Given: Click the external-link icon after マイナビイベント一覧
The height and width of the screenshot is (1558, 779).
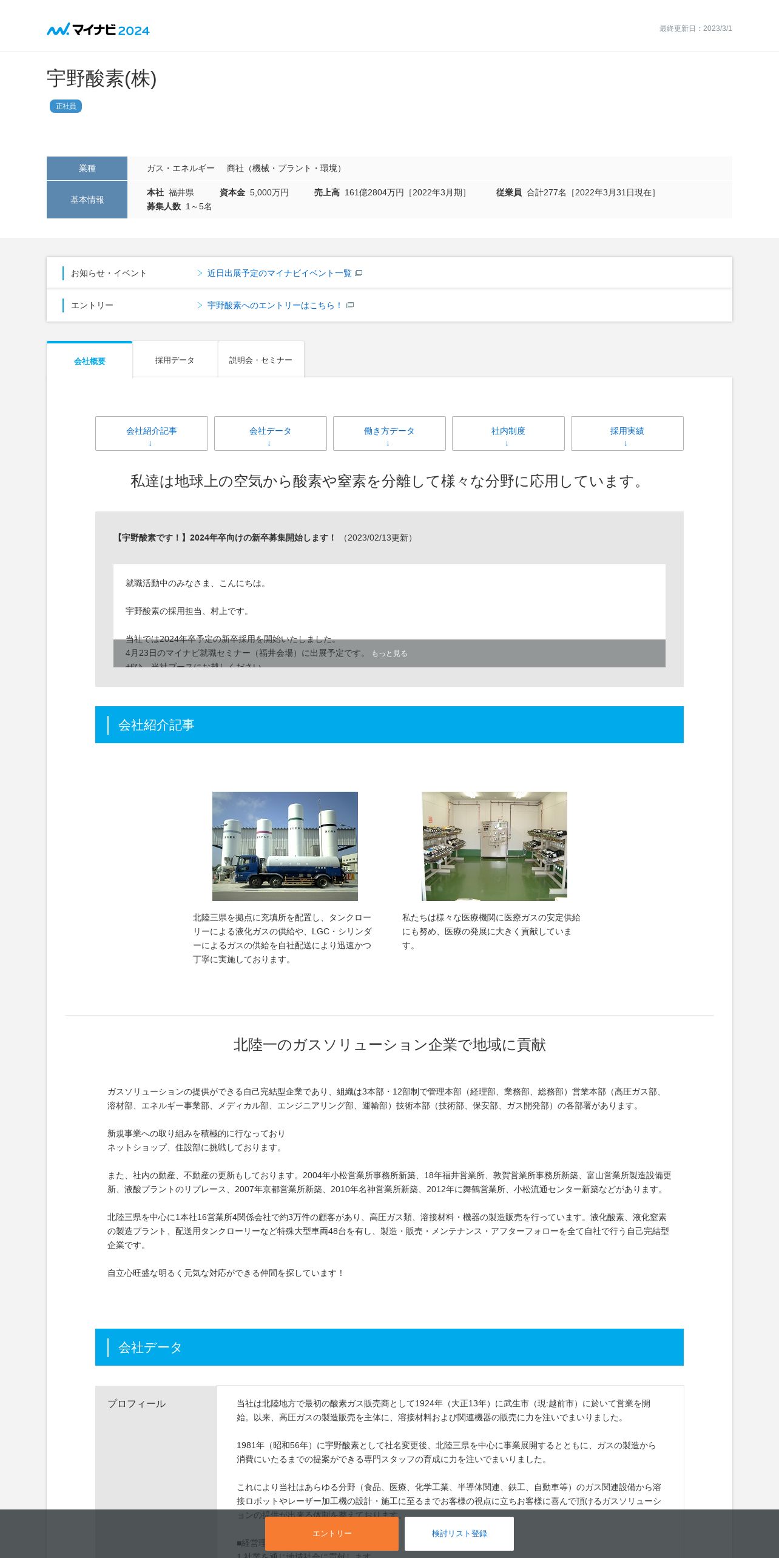Looking at the screenshot, I should 359,273.
